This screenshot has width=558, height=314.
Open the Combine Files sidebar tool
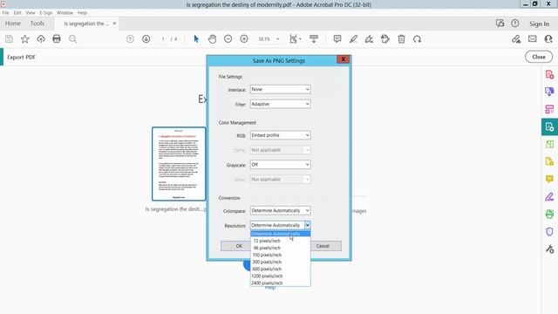549,92
